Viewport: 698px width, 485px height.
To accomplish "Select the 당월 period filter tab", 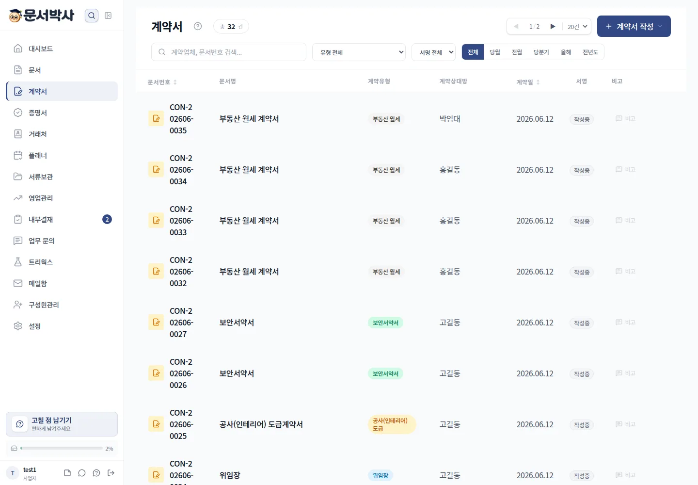I will point(495,52).
